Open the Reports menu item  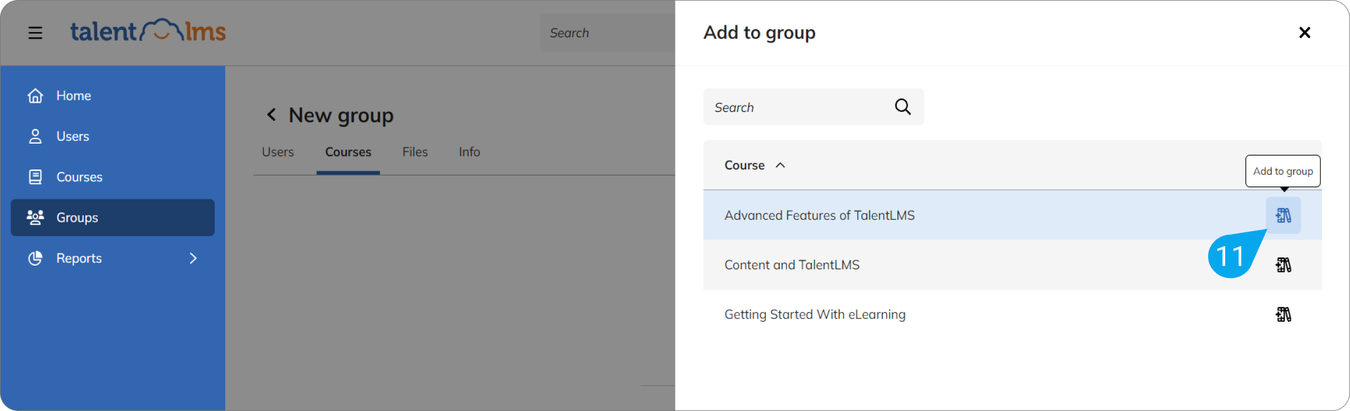tap(113, 258)
